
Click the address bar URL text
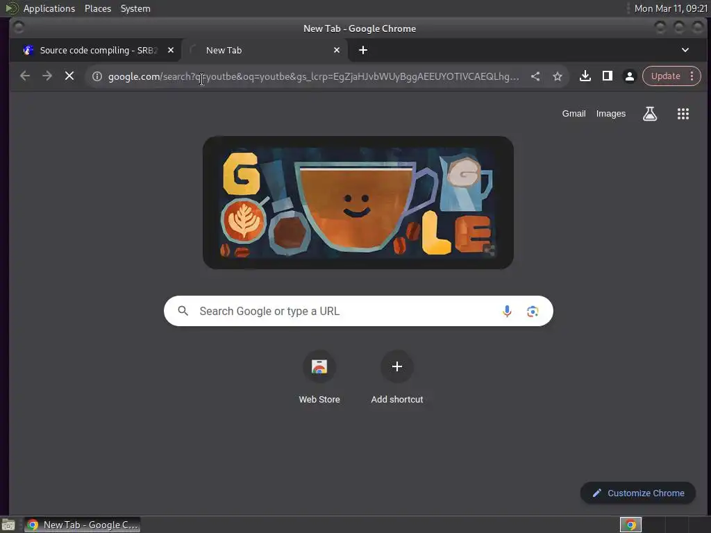point(313,76)
